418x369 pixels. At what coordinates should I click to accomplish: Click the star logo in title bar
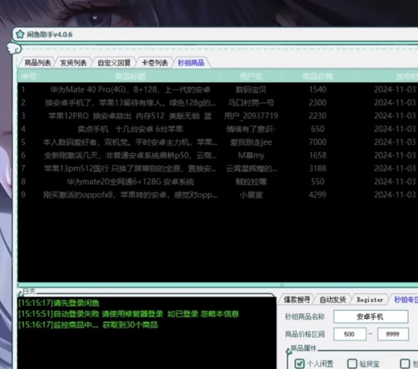[20, 34]
